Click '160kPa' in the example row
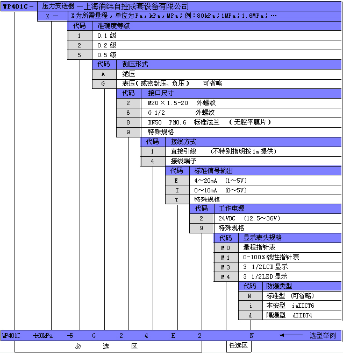This screenshot has width=343, height=353. coord(42,336)
